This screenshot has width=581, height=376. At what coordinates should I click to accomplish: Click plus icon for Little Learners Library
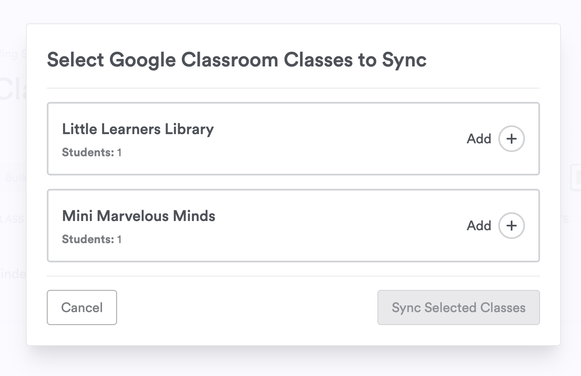coord(511,139)
